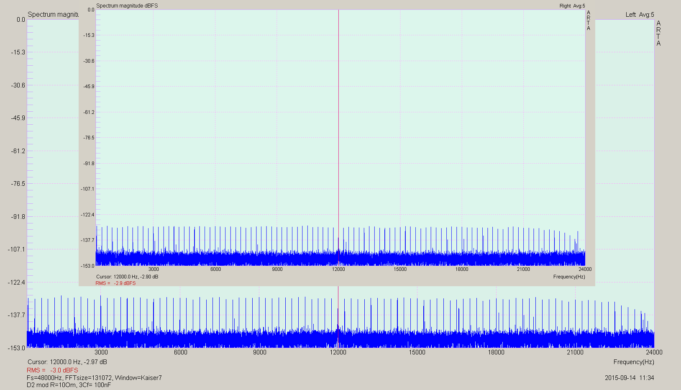Click the '-153.0' y-axis label of the Left graph
This screenshot has width=681, height=390.
coord(16,348)
